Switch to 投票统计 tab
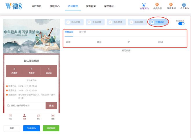The height and width of the screenshot is (138, 191). (x=158, y=22)
